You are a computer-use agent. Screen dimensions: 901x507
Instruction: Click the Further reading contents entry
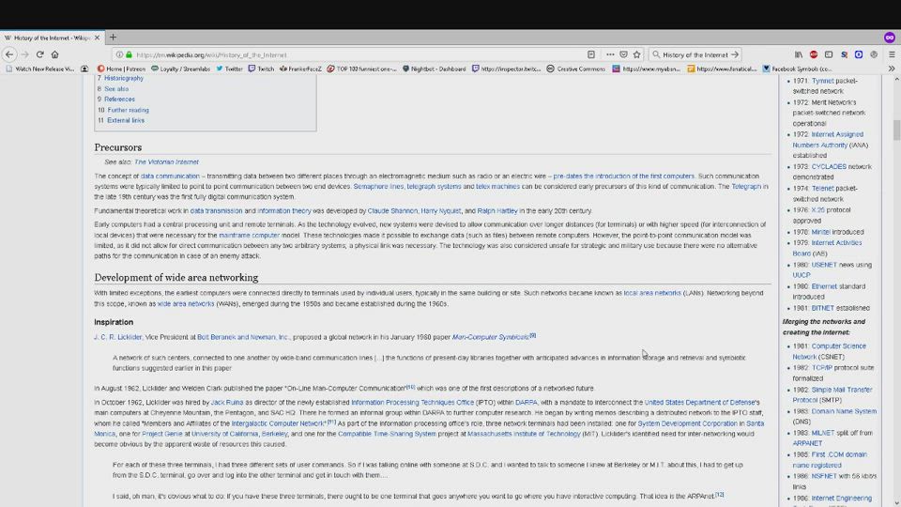click(x=128, y=110)
